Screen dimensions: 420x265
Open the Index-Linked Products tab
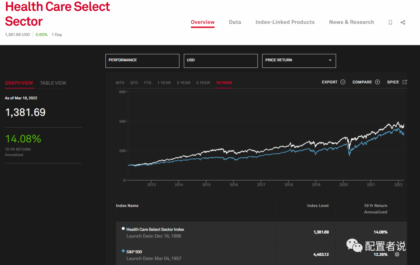coord(285,22)
